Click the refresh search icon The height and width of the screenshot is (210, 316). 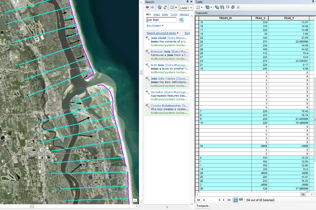coord(165,7)
